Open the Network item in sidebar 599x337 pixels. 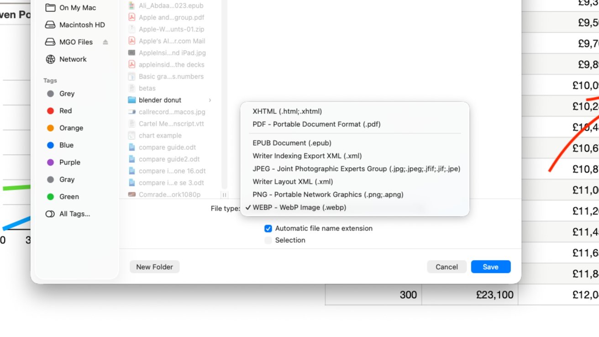tap(72, 59)
